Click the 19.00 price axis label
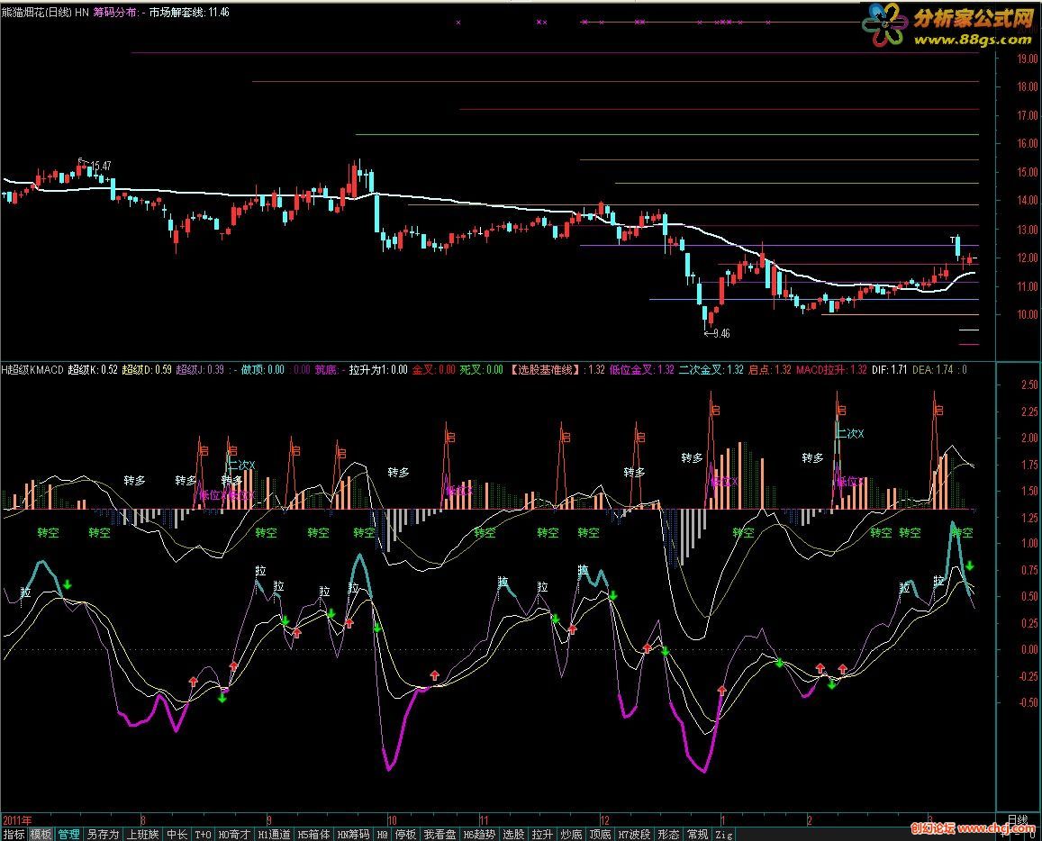1042x841 pixels. [1027, 59]
